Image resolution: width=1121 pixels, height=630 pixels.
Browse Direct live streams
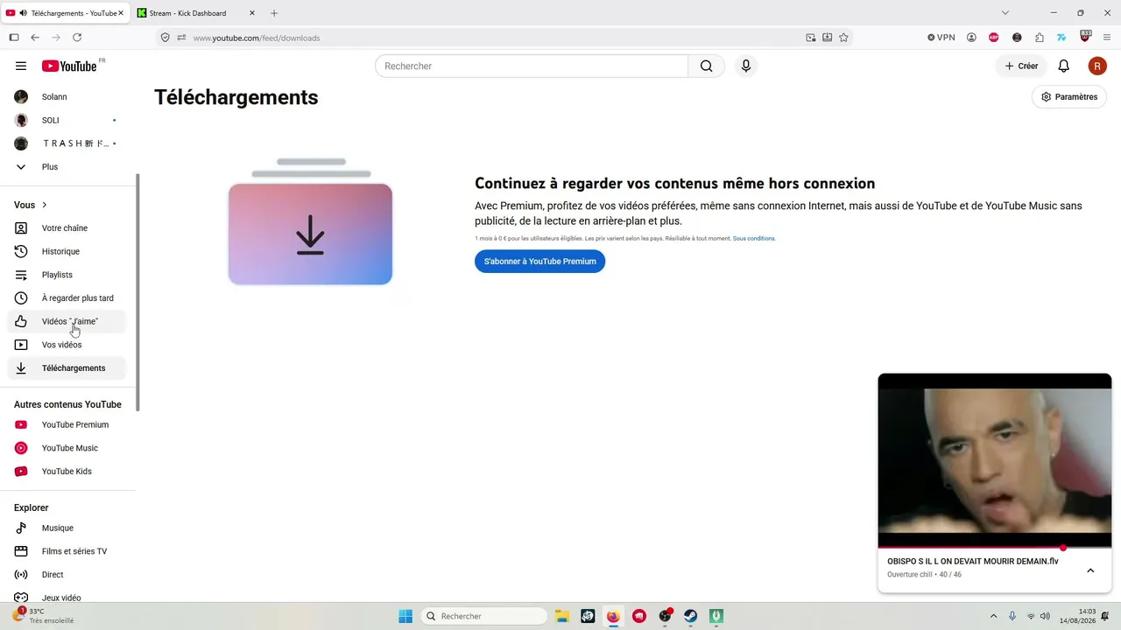click(68, 575)
